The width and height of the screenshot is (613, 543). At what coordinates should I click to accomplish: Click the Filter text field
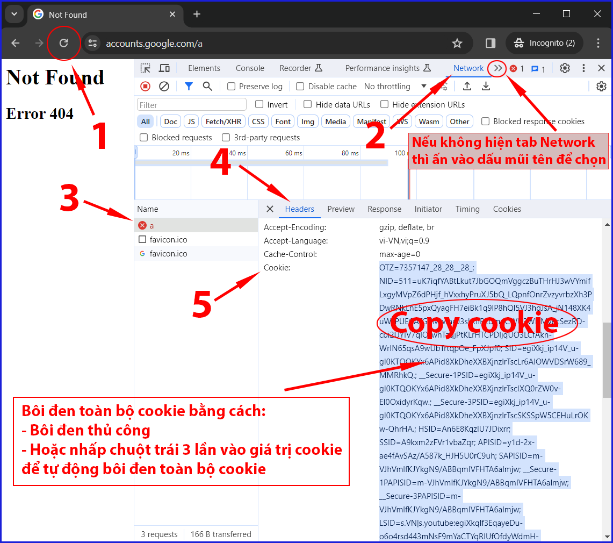[192, 105]
